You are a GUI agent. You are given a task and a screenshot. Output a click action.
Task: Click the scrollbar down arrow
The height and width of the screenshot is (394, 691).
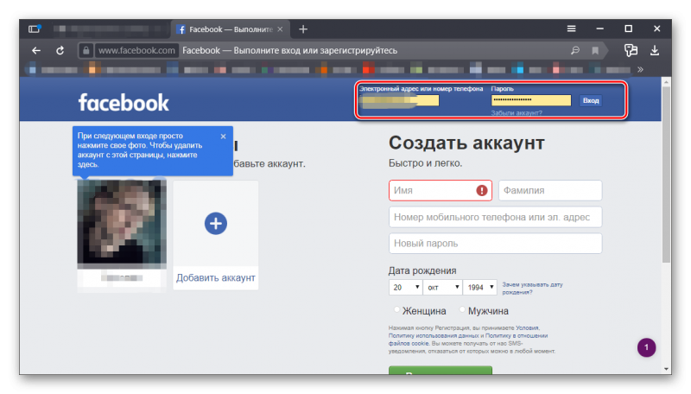(666, 369)
